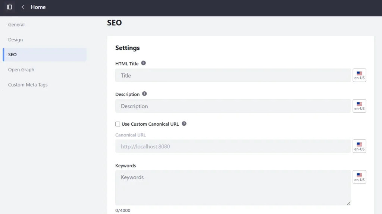Click the HTML Title help icon

[x=144, y=63]
